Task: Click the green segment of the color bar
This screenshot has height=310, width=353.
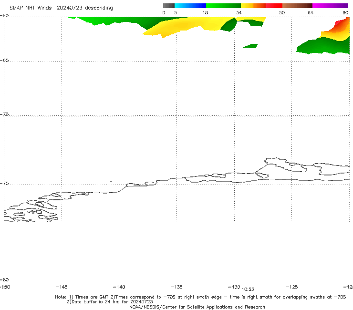Action: (x=223, y=6)
